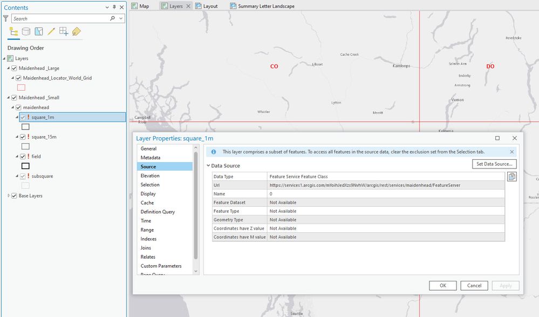Collapse the Layers map node
The height and width of the screenshot is (317, 539).
pos(4,58)
